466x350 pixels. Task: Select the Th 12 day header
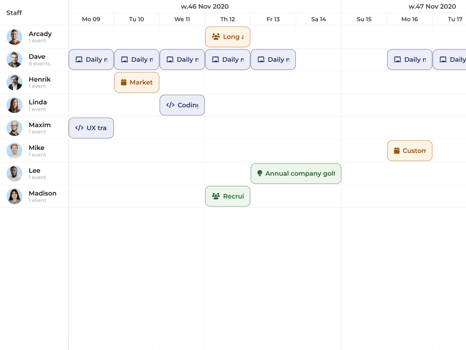[x=228, y=19]
